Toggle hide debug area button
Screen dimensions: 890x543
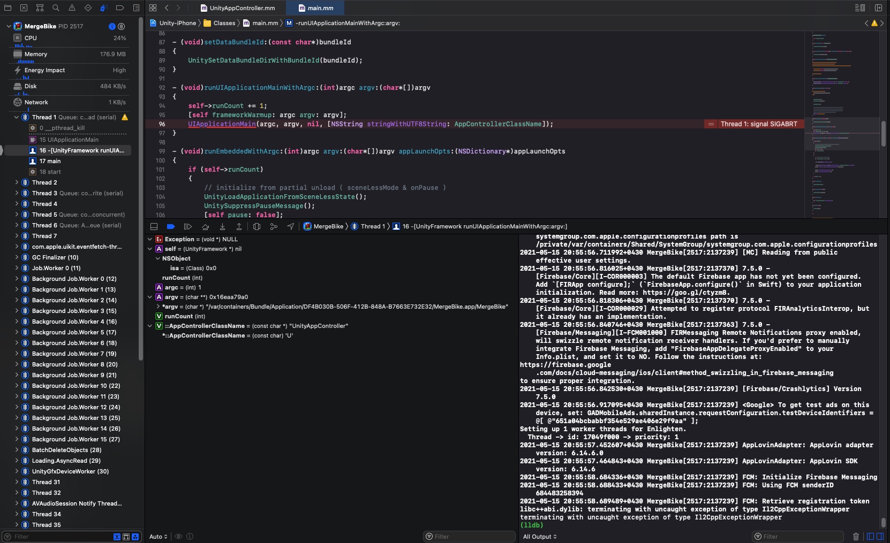154,227
